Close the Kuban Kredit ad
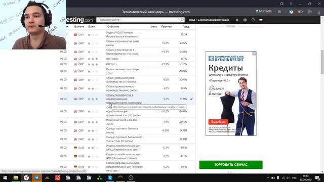 (x=254, y=54)
